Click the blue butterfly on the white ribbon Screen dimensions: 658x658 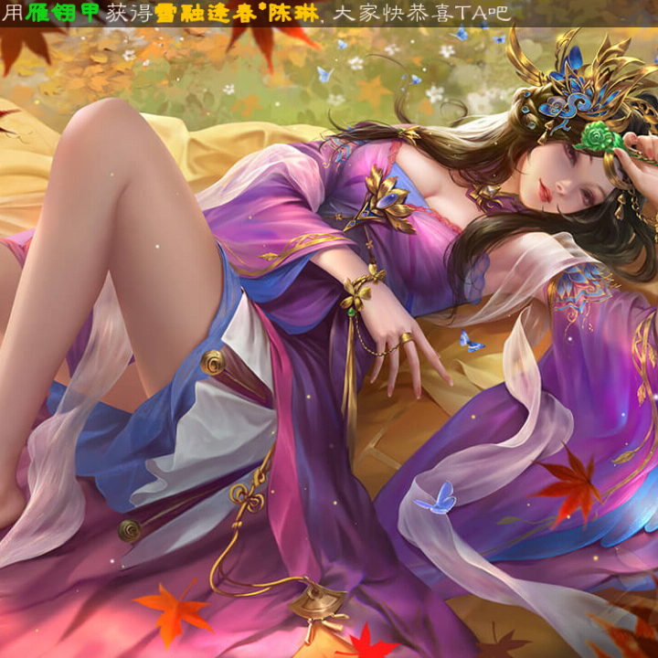[x=436, y=500]
